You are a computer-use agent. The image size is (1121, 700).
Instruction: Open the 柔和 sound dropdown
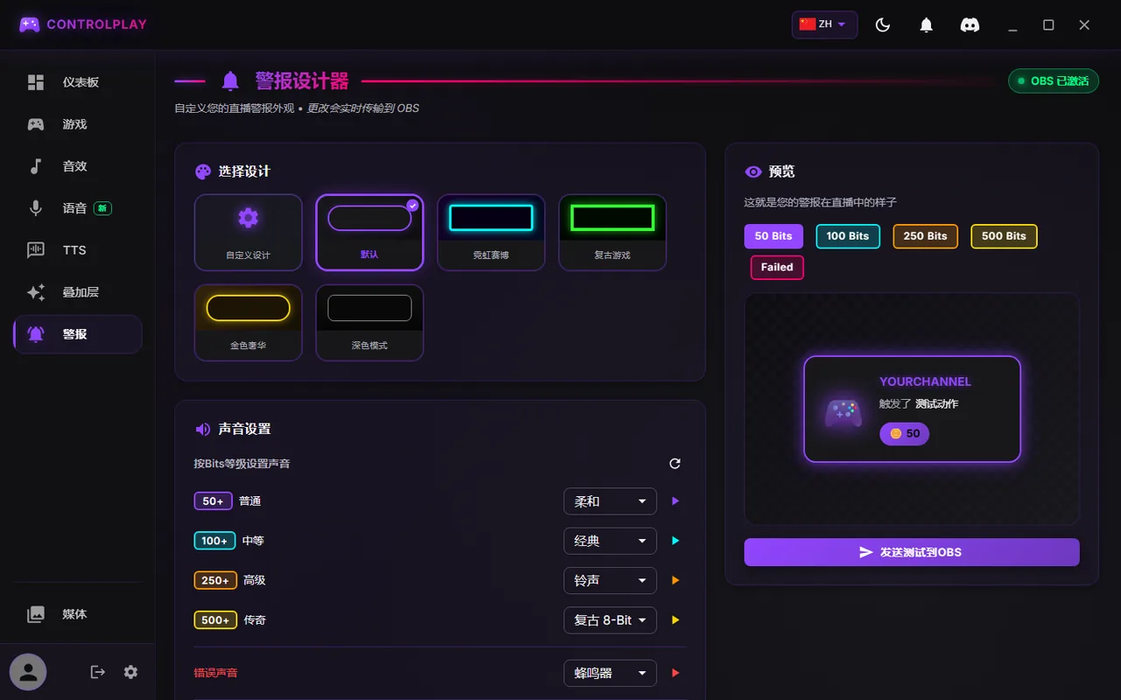(x=610, y=501)
